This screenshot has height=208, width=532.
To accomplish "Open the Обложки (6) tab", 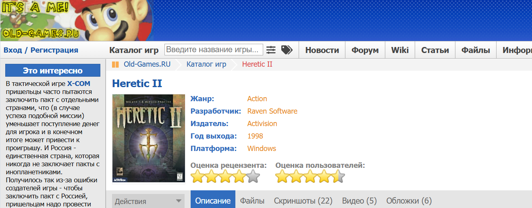I will (x=409, y=201).
